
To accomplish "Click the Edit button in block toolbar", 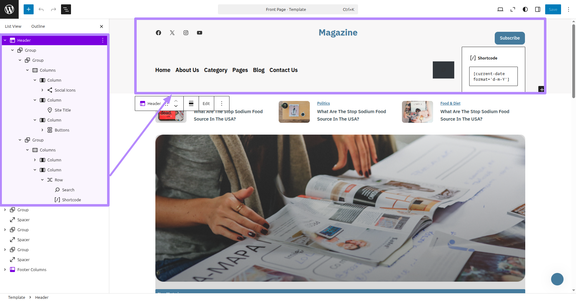I will click(x=206, y=103).
